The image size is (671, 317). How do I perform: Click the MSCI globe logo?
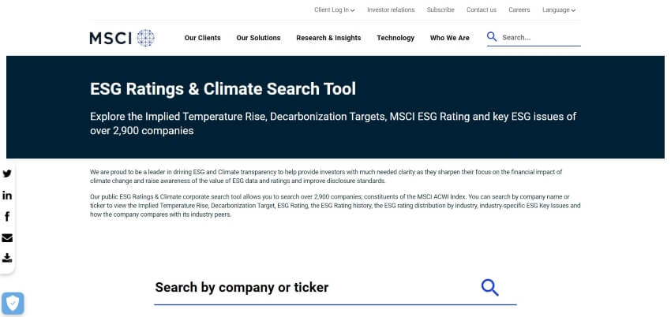tap(122, 38)
